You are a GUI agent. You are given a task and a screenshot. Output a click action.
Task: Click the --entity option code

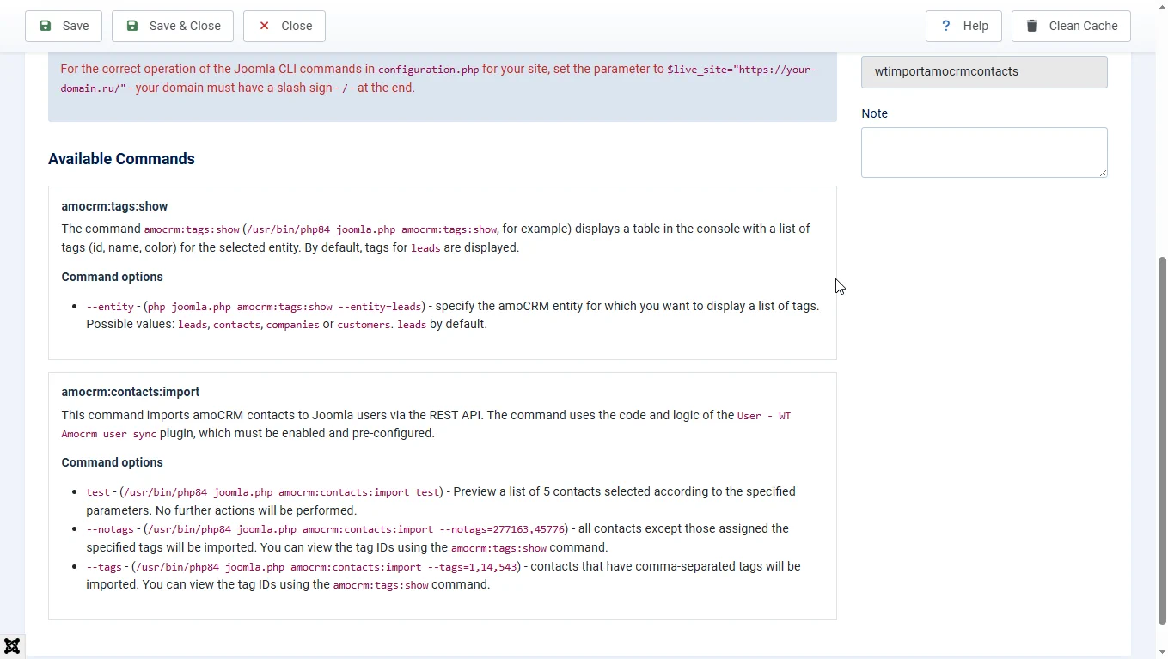(x=110, y=307)
